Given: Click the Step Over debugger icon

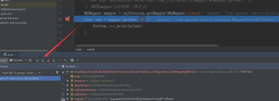Looking at the screenshot, I should [x=37, y=60].
